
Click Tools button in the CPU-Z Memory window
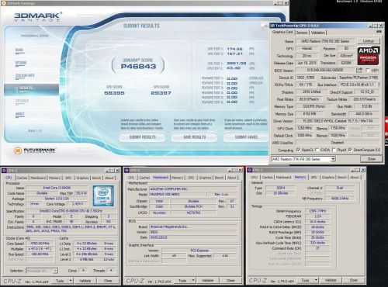pos(305,280)
